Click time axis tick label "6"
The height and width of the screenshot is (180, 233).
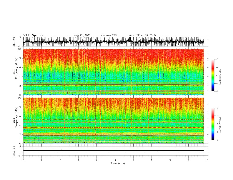tap(133, 160)
